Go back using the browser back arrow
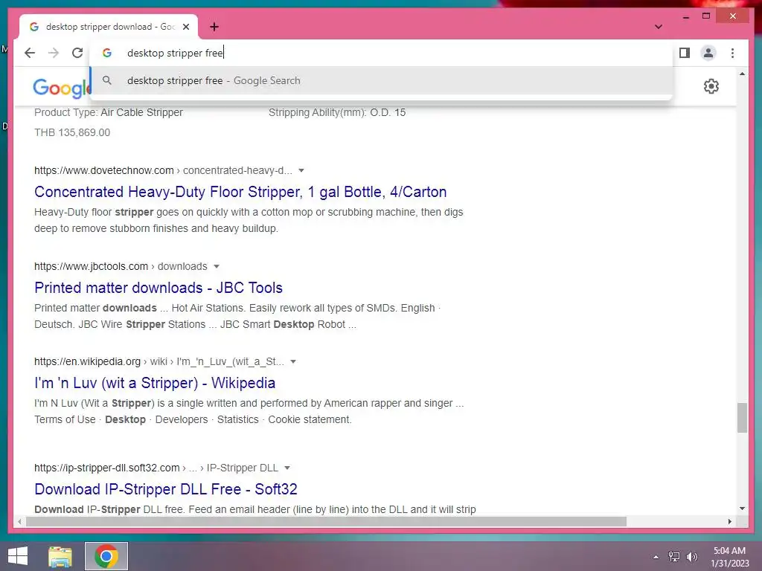Image resolution: width=762 pixels, height=571 pixels. [x=30, y=53]
